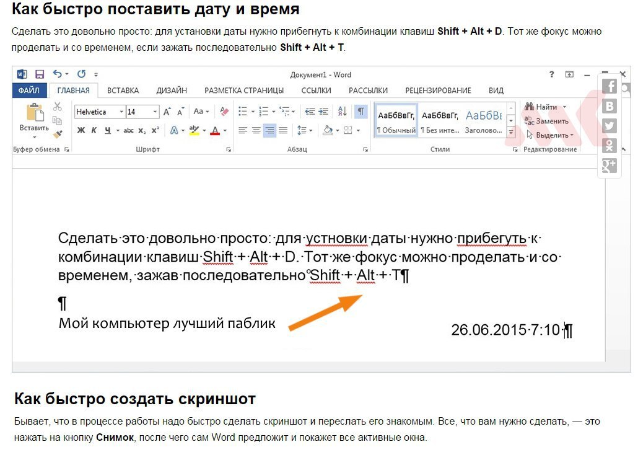
Task: Click the Clear Formatting eraser icon
Action: (224, 111)
